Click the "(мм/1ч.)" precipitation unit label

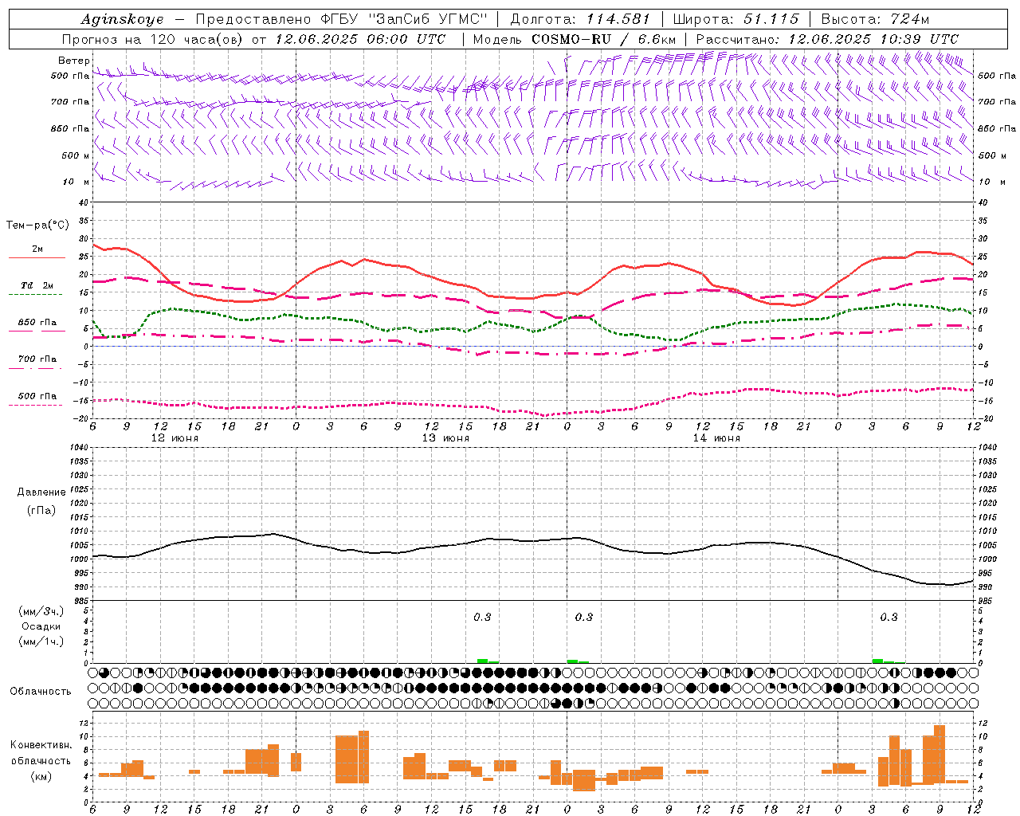[41, 641]
